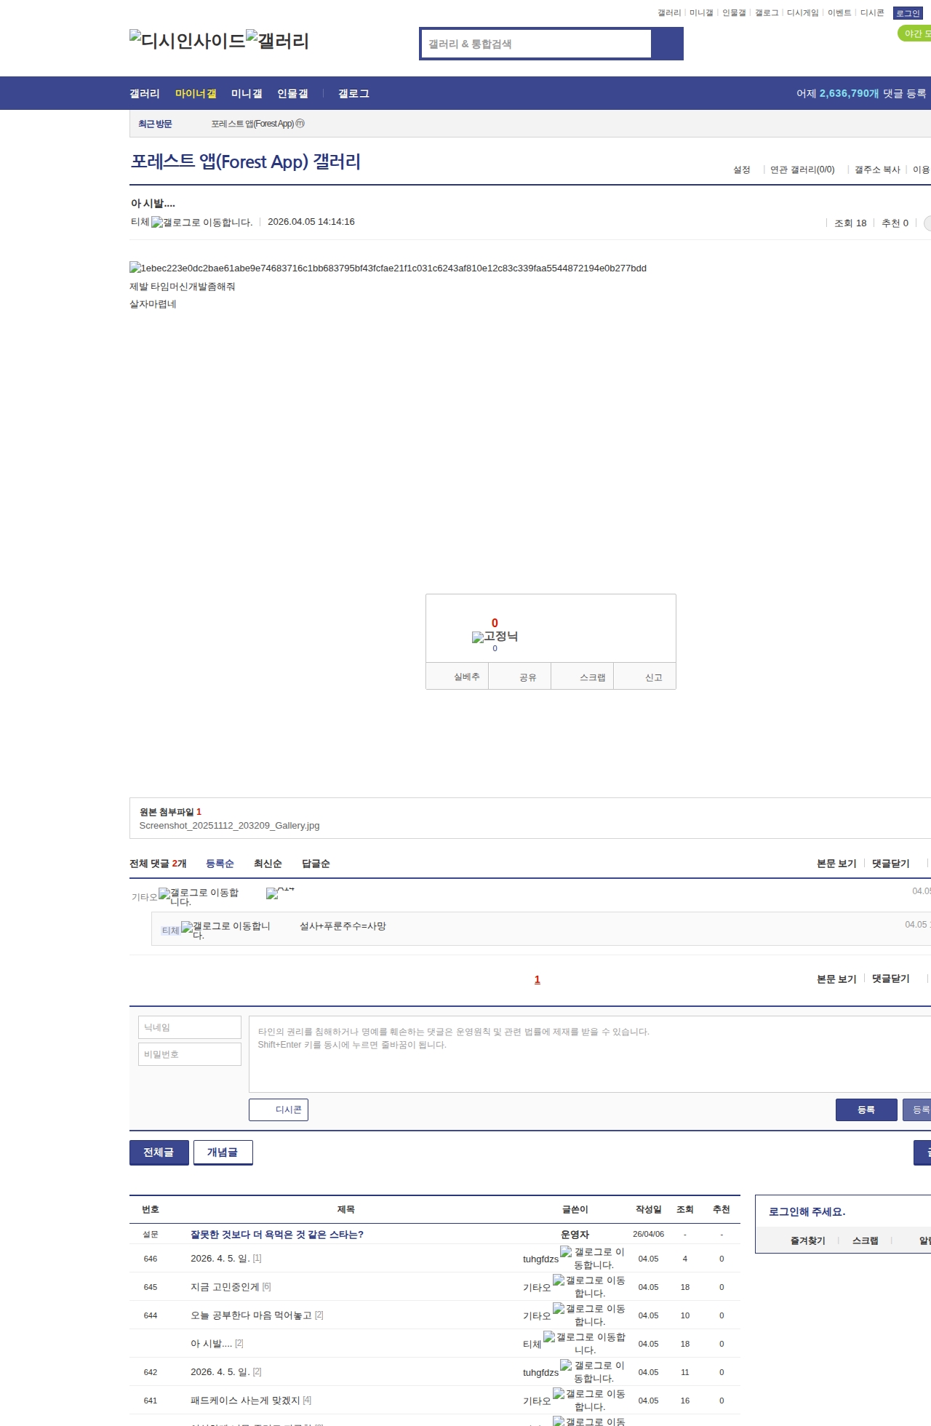Open 디시게임 from the top utility links
931x1426 pixels.
click(802, 13)
